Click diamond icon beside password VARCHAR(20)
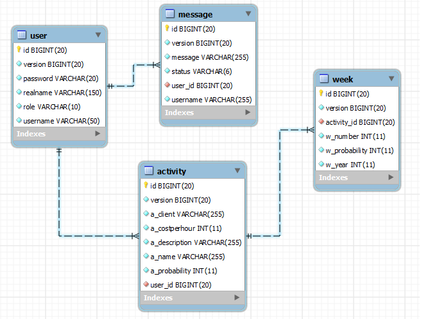This screenshot has height=319, width=421. (19, 78)
